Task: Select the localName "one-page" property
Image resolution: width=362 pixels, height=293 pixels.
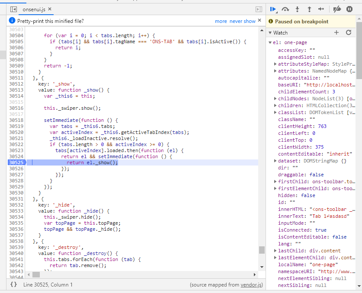Action: coord(308,264)
